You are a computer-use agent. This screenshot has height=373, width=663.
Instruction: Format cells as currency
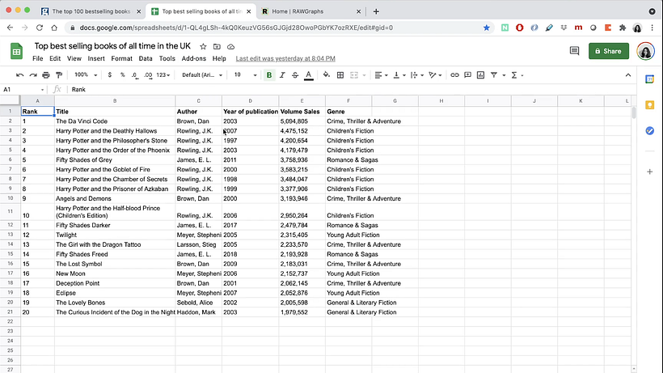pyautogui.click(x=109, y=75)
